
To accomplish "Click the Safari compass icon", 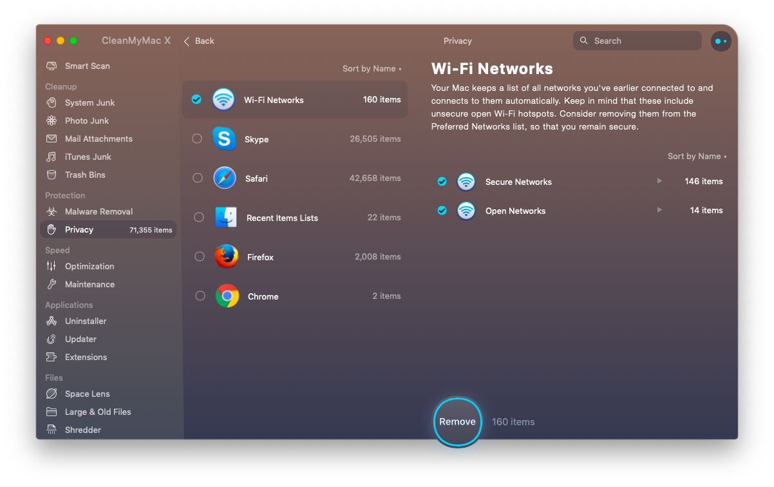I will pos(225,178).
